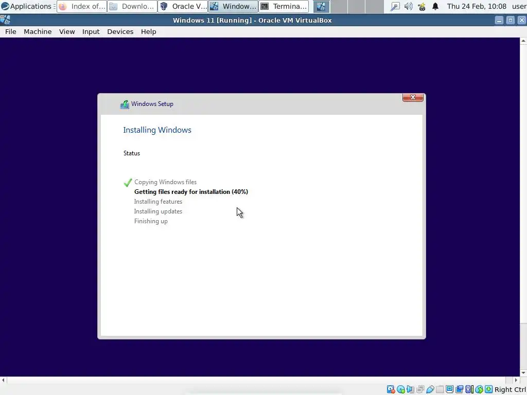Open the notification bell in panel
527x395 pixels.
click(435, 6)
